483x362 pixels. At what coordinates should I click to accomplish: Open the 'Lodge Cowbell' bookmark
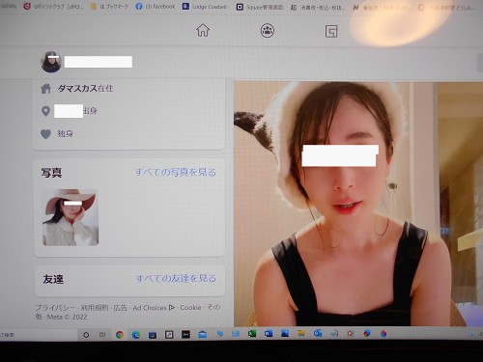pyautogui.click(x=205, y=7)
